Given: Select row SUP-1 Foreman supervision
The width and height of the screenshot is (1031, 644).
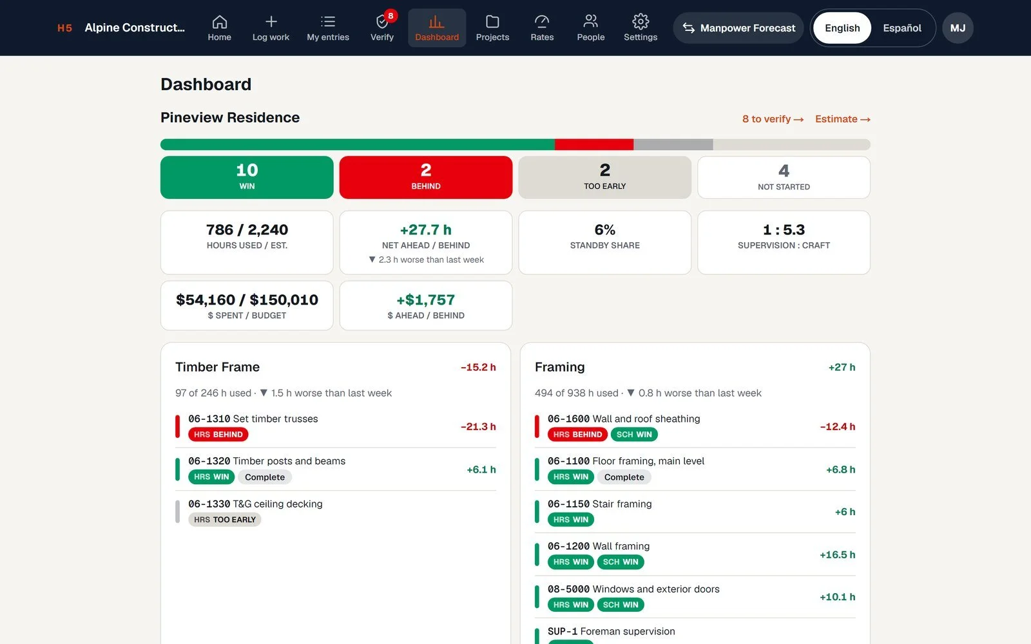Looking at the screenshot, I should [695, 632].
